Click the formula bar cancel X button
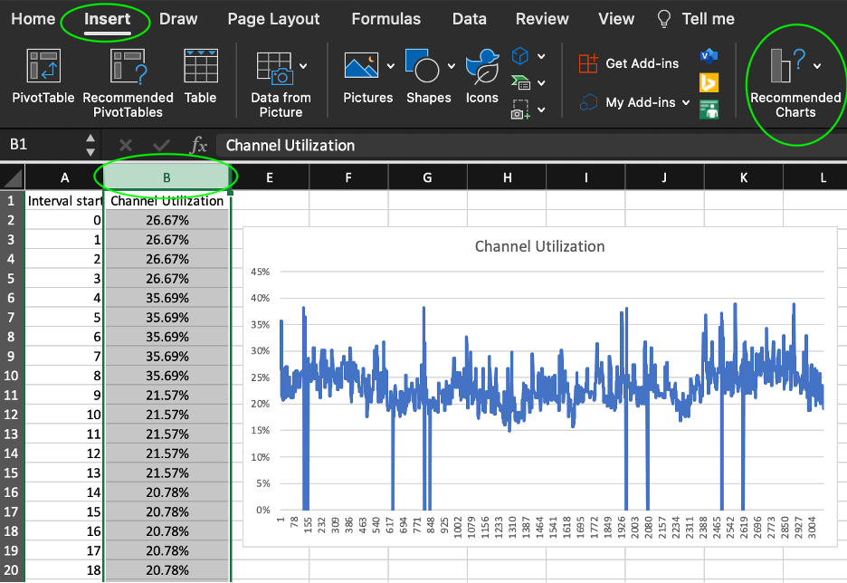This screenshot has height=583, width=847. 125,145
